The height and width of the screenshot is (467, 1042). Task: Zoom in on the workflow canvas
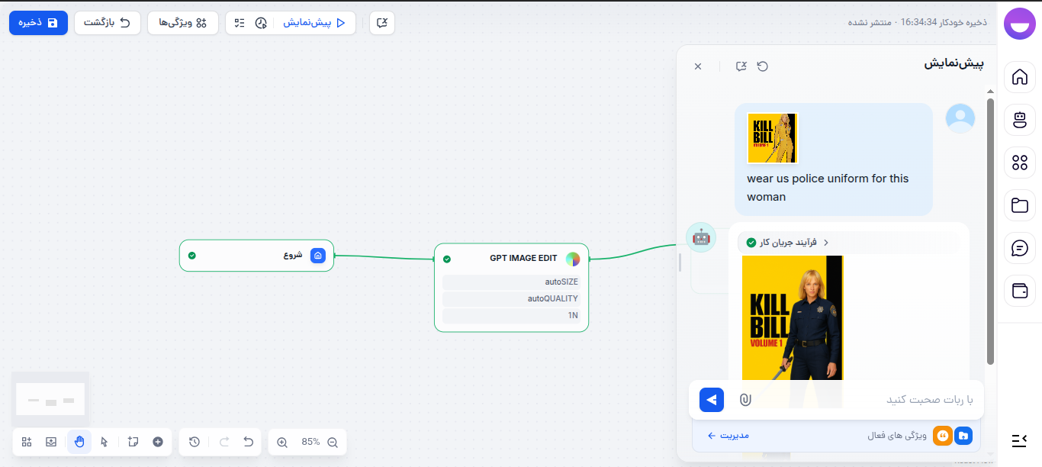click(282, 442)
